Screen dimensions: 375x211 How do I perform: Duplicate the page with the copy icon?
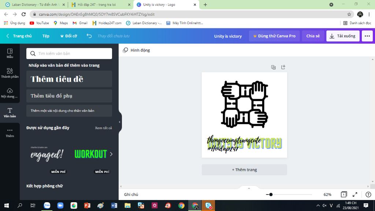273,67
